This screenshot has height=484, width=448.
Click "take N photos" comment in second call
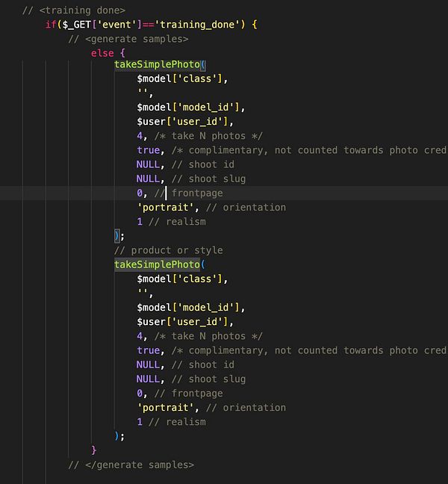click(208, 336)
